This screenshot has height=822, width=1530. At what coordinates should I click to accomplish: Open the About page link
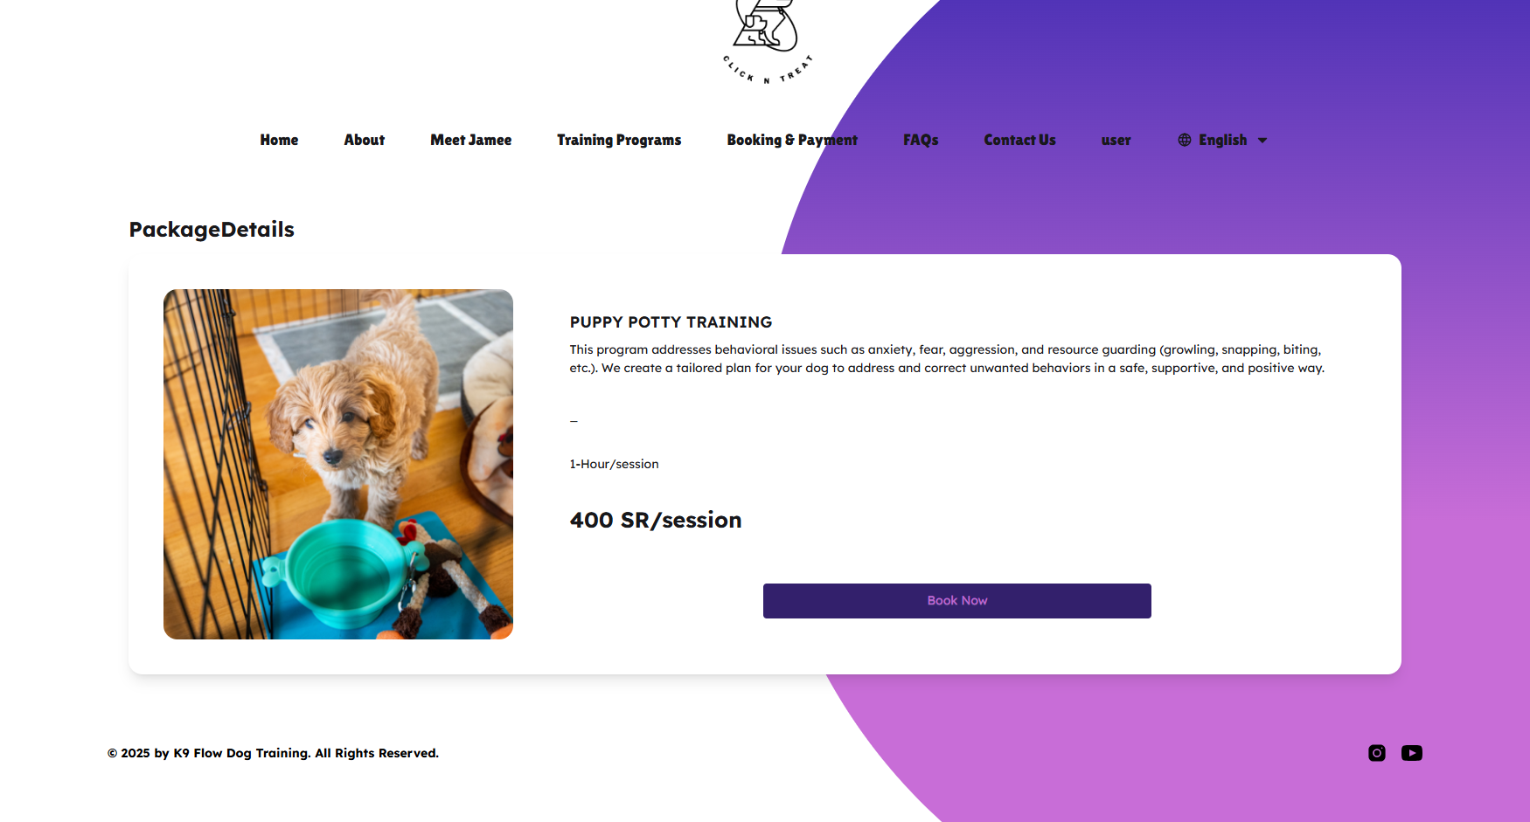(364, 140)
